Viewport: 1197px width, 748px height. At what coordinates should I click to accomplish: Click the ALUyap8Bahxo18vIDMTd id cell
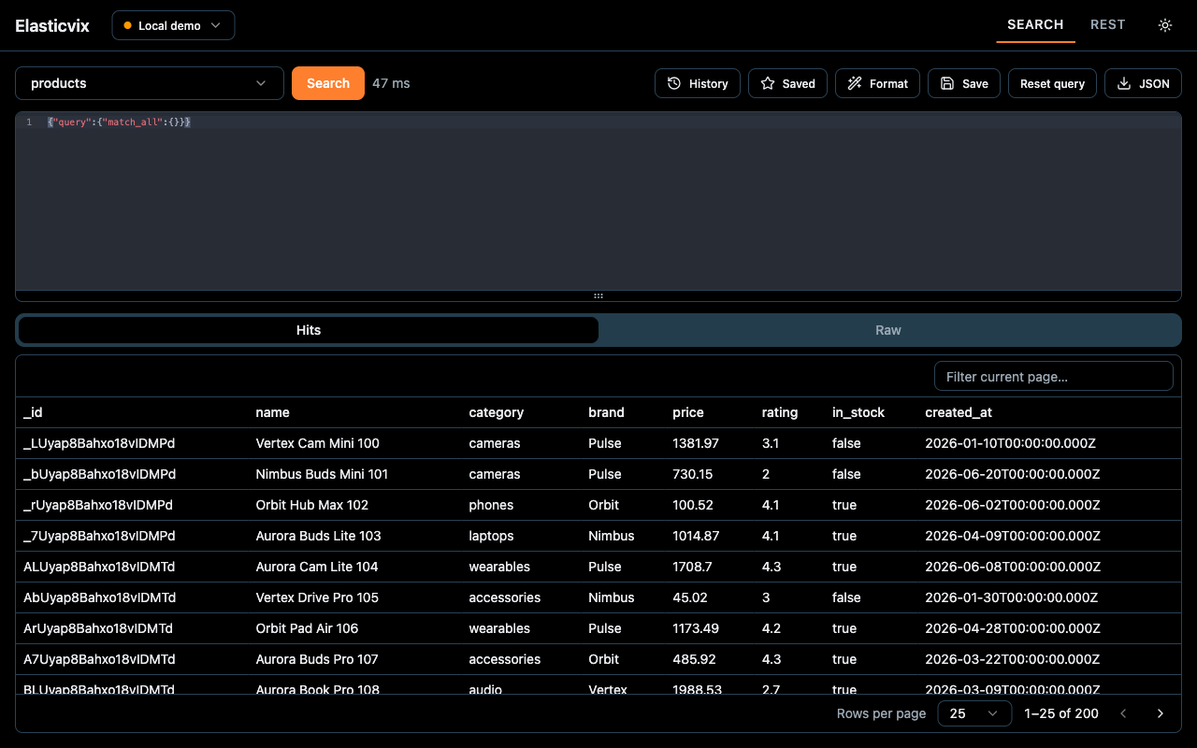point(99,567)
